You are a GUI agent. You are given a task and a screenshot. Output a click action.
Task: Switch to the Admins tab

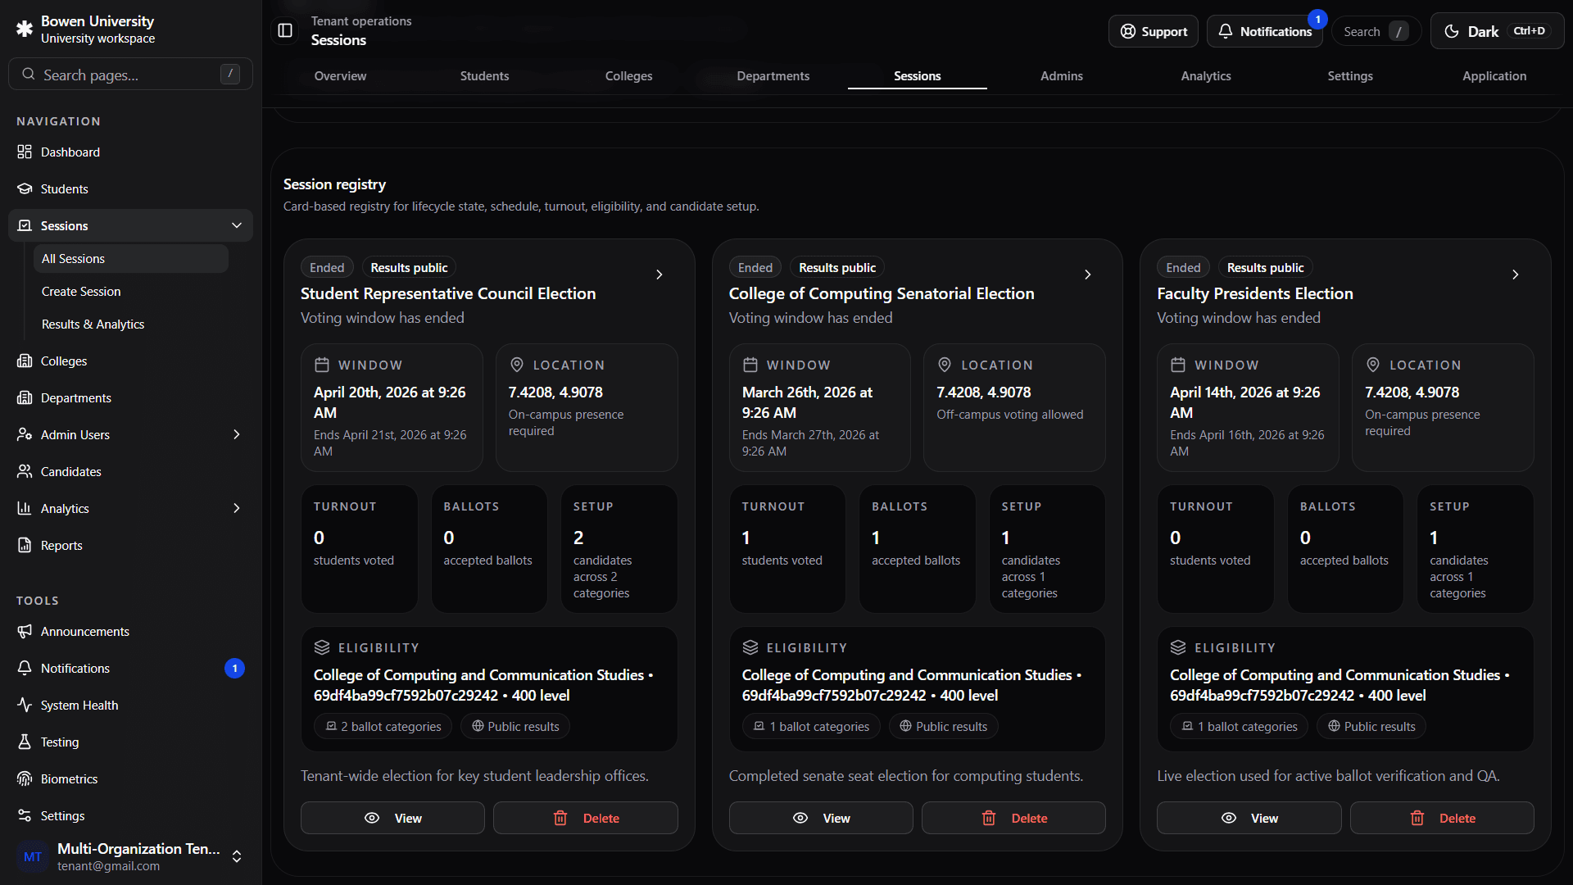click(1061, 75)
